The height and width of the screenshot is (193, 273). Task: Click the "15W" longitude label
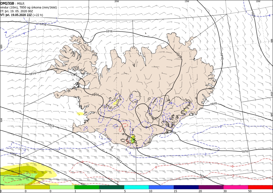coord(187,1)
